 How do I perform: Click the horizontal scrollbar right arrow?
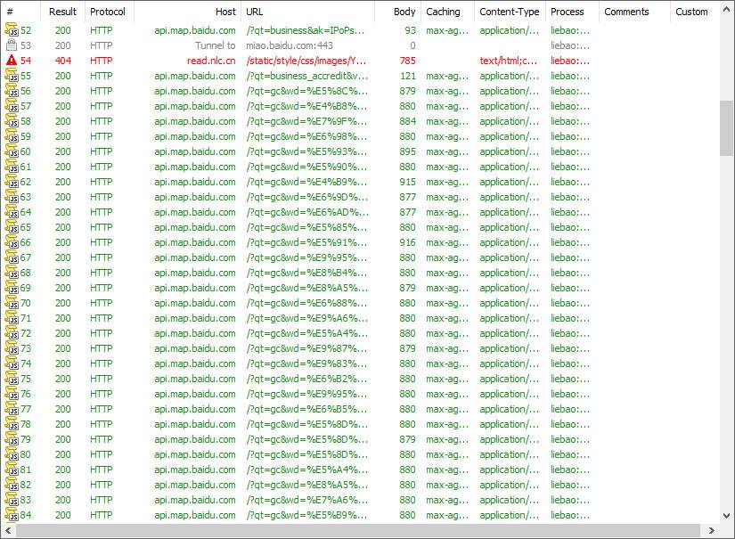click(x=712, y=531)
